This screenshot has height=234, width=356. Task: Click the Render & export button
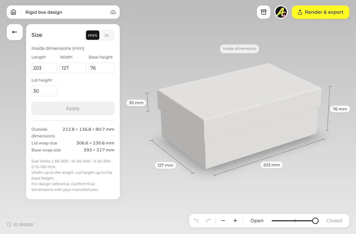tap(320, 12)
